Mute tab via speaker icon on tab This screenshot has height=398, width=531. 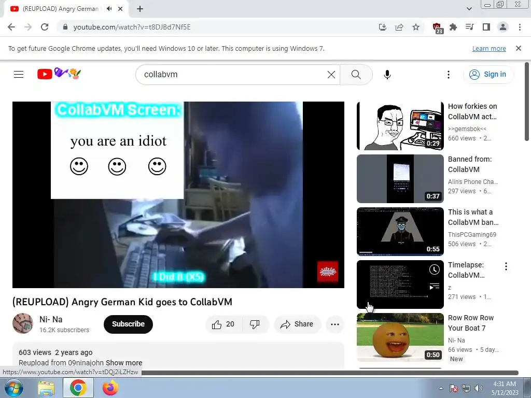pos(109,9)
